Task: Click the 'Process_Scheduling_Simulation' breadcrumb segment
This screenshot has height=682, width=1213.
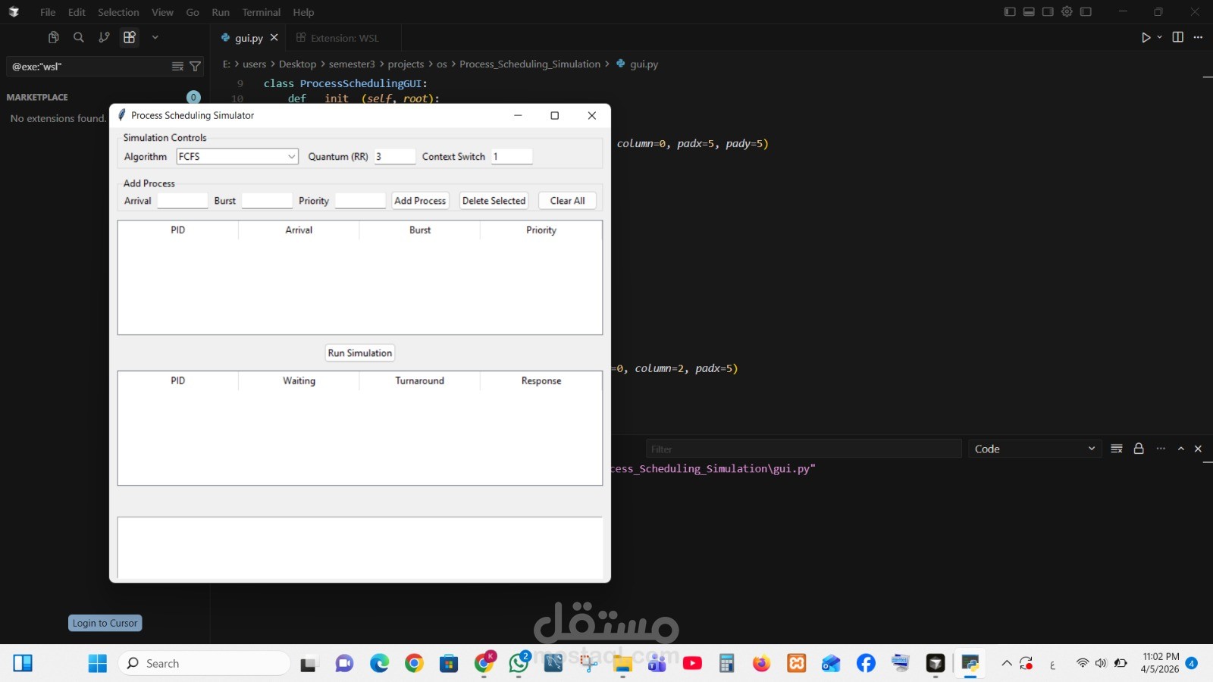Action: (530, 64)
